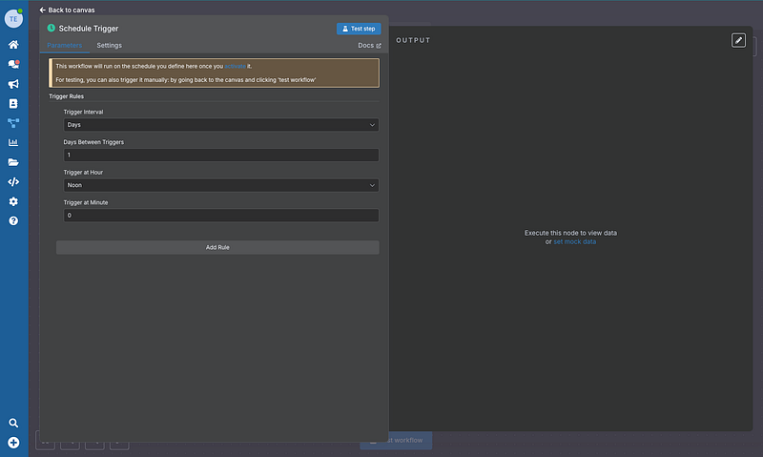The width and height of the screenshot is (763, 457).
Task: Click the plus add icon in sidebar
Action: click(x=13, y=442)
